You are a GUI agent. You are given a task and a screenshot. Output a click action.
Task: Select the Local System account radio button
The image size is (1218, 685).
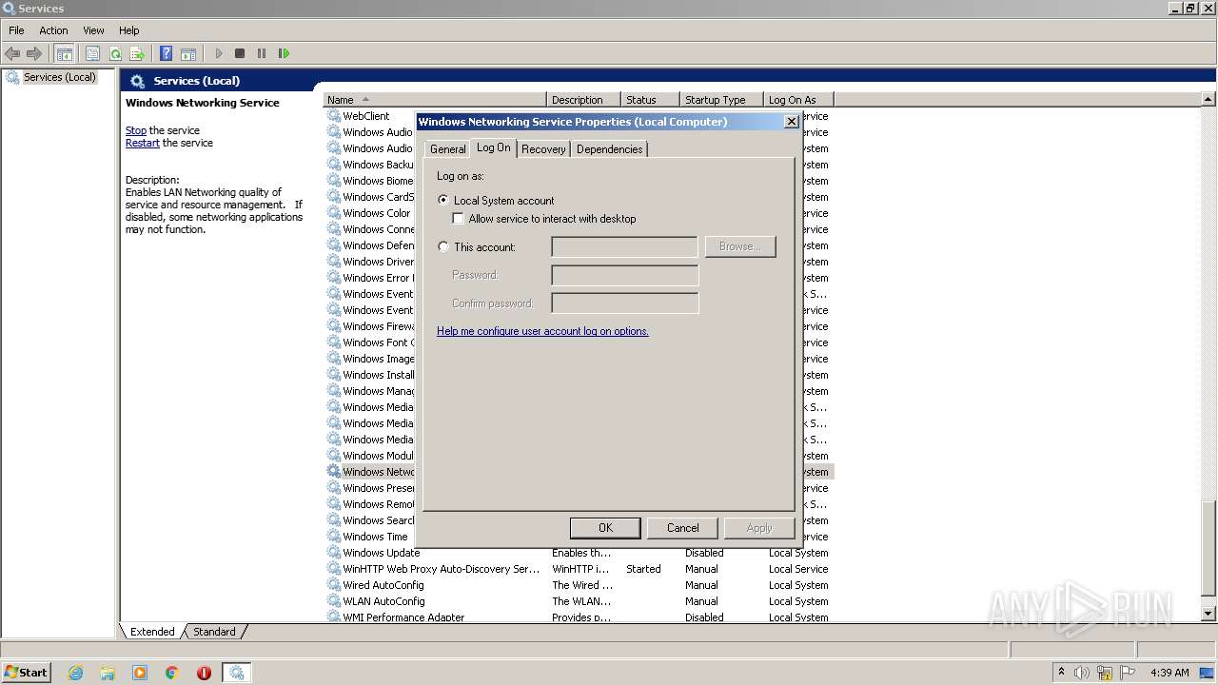point(443,200)
